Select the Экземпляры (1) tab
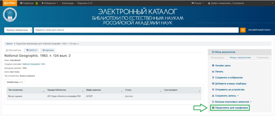The width and height of the screenshot is (275, 116). [15, 82]
